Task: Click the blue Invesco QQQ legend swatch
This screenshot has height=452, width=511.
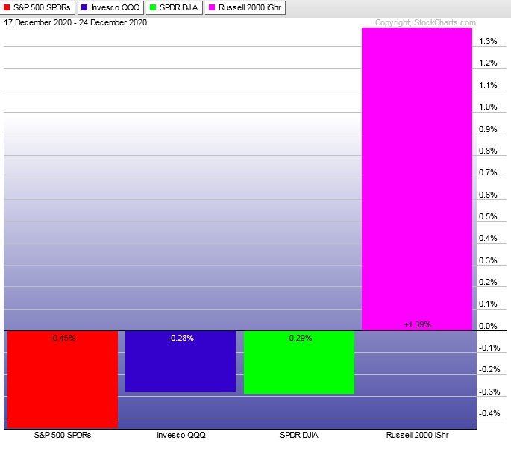Action: tap(84, 7)
